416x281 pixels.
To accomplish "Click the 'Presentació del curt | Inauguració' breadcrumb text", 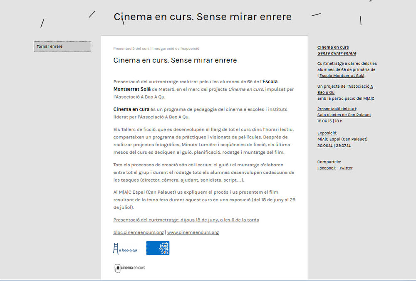I will pos(156,49).
